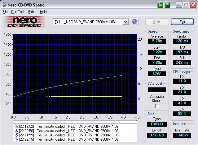Click the 1/3 seek time 157 ms
Viewport: 198px width, 145px height.
(x=182, y=52)
